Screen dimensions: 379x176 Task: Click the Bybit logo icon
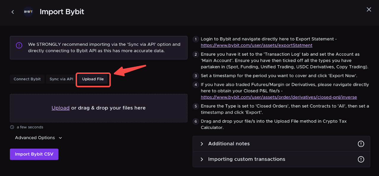point(28,12)
